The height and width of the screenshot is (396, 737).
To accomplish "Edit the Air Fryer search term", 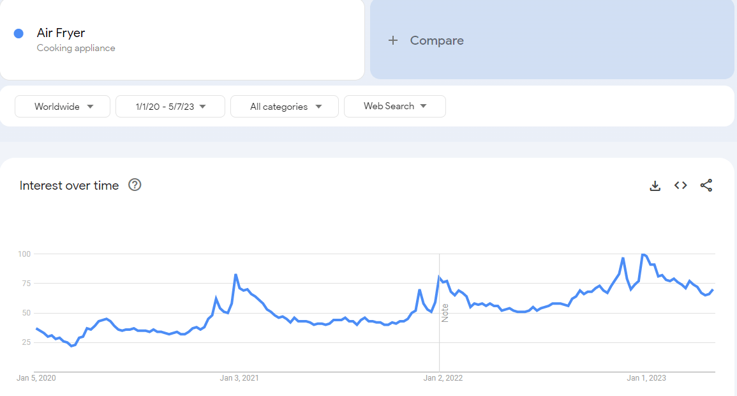I will pos(61,33).
